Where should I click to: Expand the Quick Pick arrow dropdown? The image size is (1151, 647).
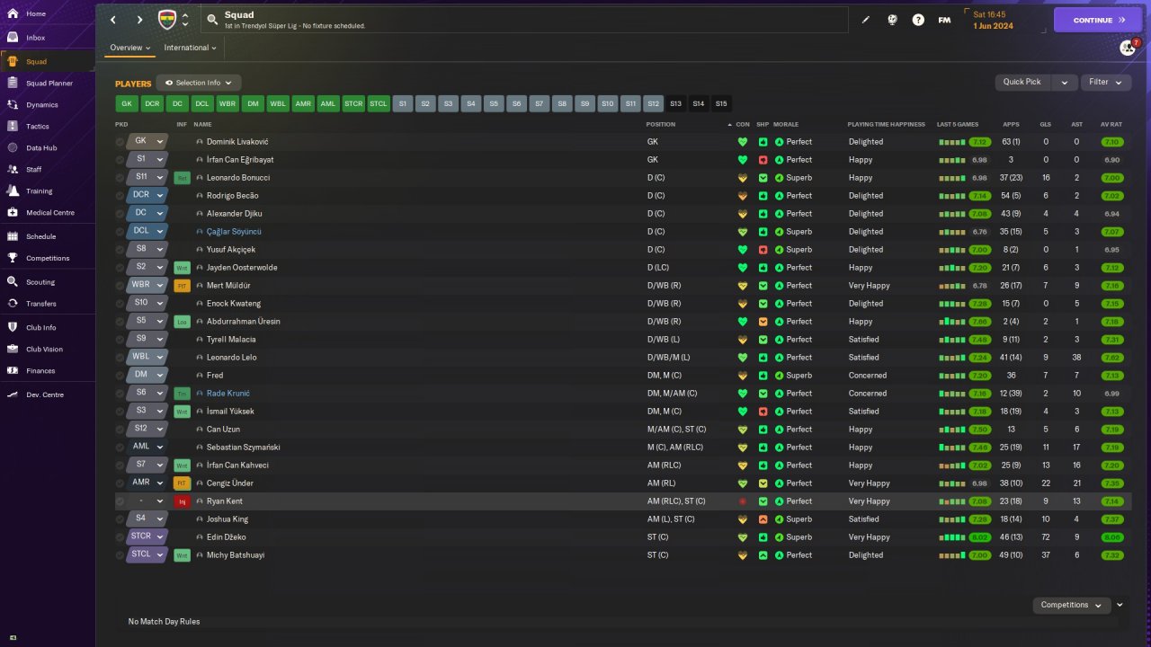(1065, 82)
